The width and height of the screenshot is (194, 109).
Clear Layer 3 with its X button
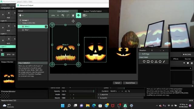pyautogui.click(x=3, y=15)
